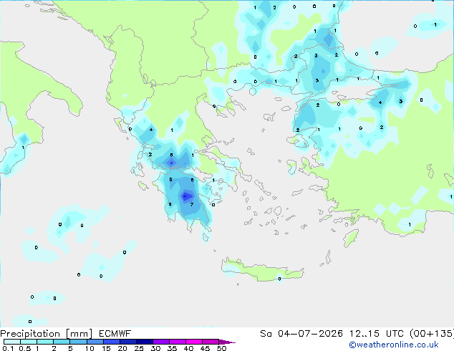
Task: Click the '7' value over the Peloponnese
Action: pyautogui.click(x=192, y=204)
